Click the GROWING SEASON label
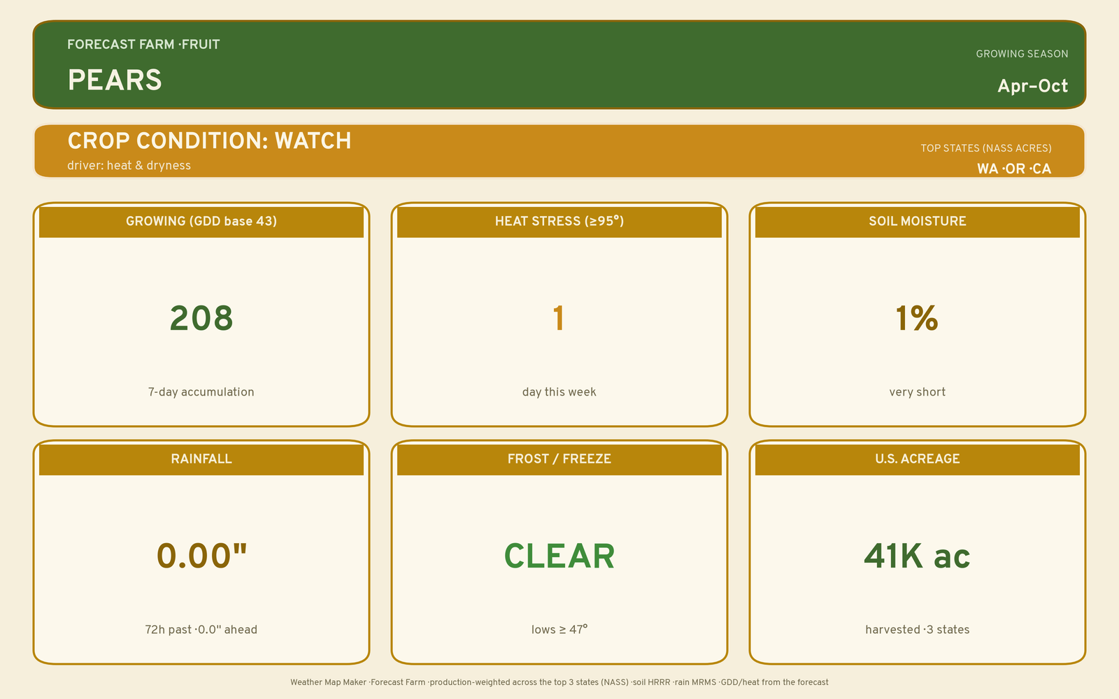This screenshot has height=699, width=1119. pyautogui.click(x=1022, y=54)
